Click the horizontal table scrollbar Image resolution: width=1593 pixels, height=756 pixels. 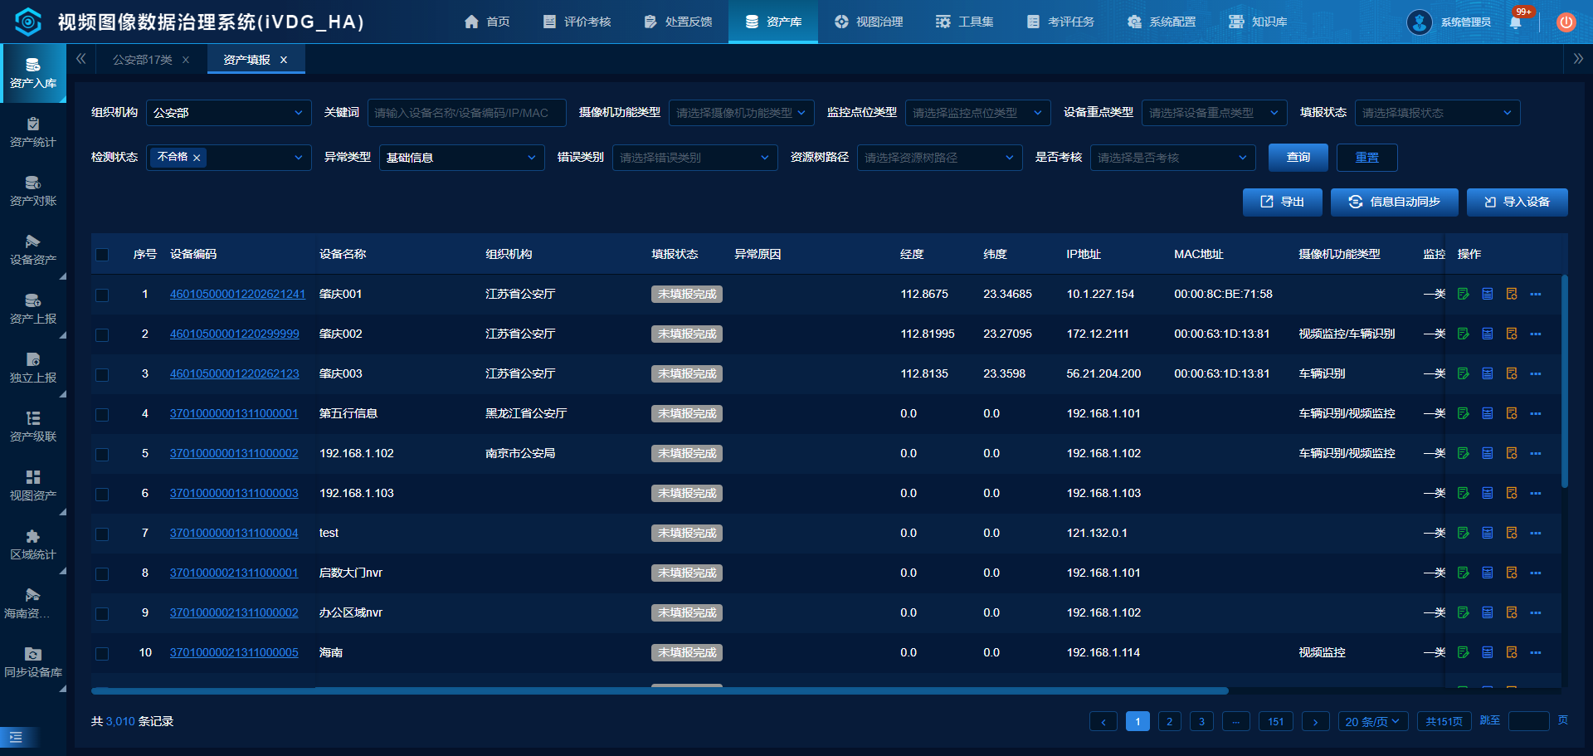point(660,690)
